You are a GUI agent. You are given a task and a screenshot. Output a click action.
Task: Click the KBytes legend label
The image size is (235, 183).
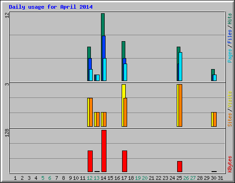point(230,164)
